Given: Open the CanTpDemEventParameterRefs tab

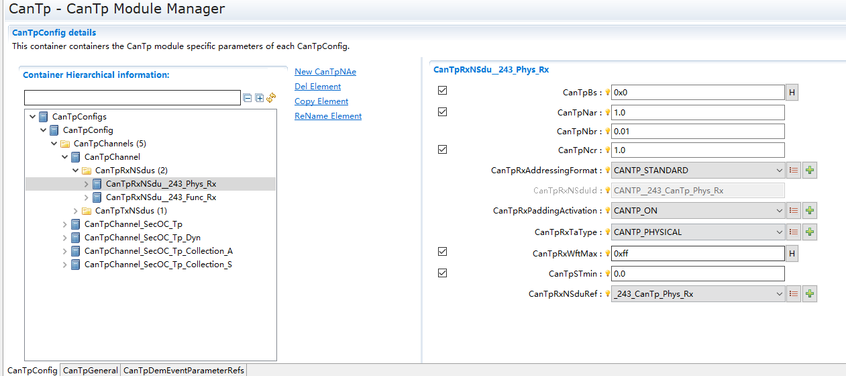Looking at the screenshot, I should point(183,370).
